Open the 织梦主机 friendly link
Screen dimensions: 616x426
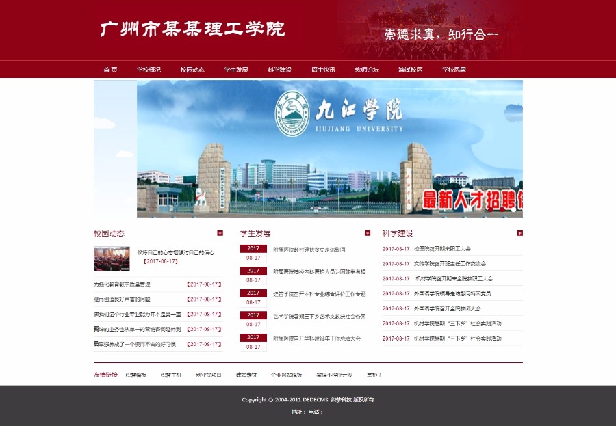(x=171, y=375)
